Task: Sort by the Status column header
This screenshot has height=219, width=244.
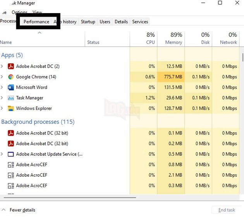Action: pyautogui.click(x=107, y=39)
